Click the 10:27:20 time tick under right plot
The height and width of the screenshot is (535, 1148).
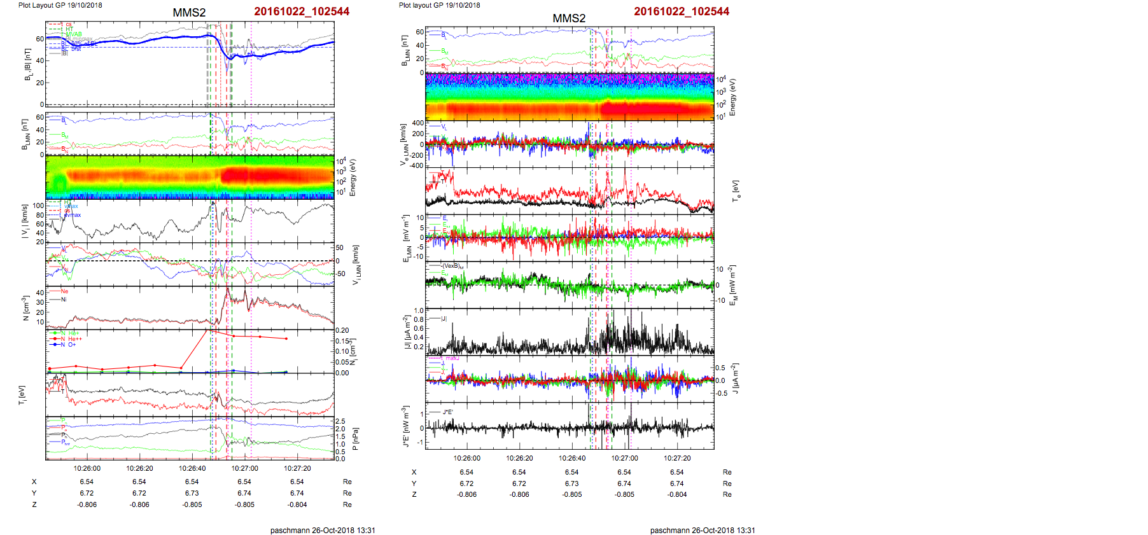(x=677, y=458)
